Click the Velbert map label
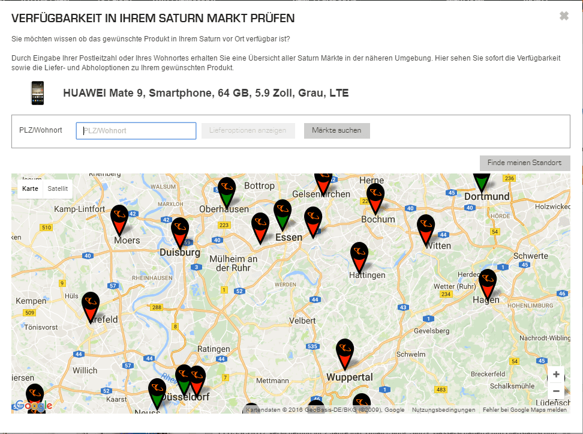583x434 pixels. click(302, 321)
